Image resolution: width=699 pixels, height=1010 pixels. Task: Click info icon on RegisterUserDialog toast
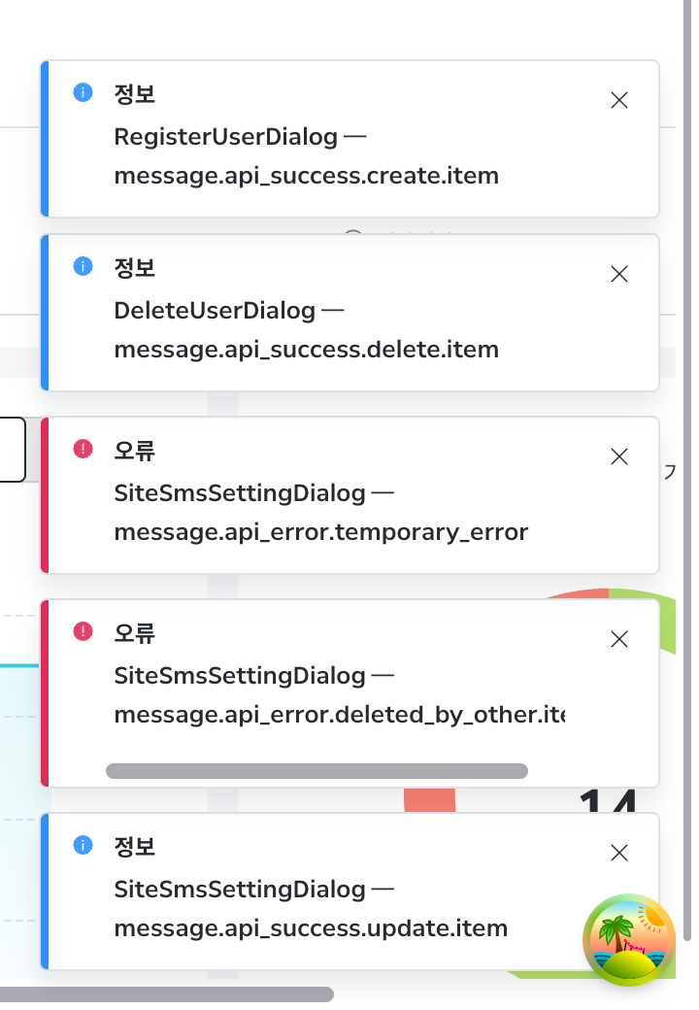click(x=83, y=92)
